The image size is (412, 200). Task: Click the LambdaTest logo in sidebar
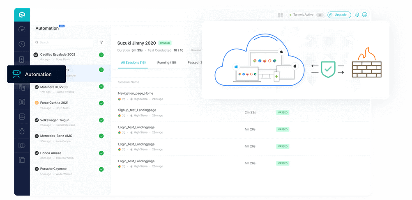pos(22,15)
